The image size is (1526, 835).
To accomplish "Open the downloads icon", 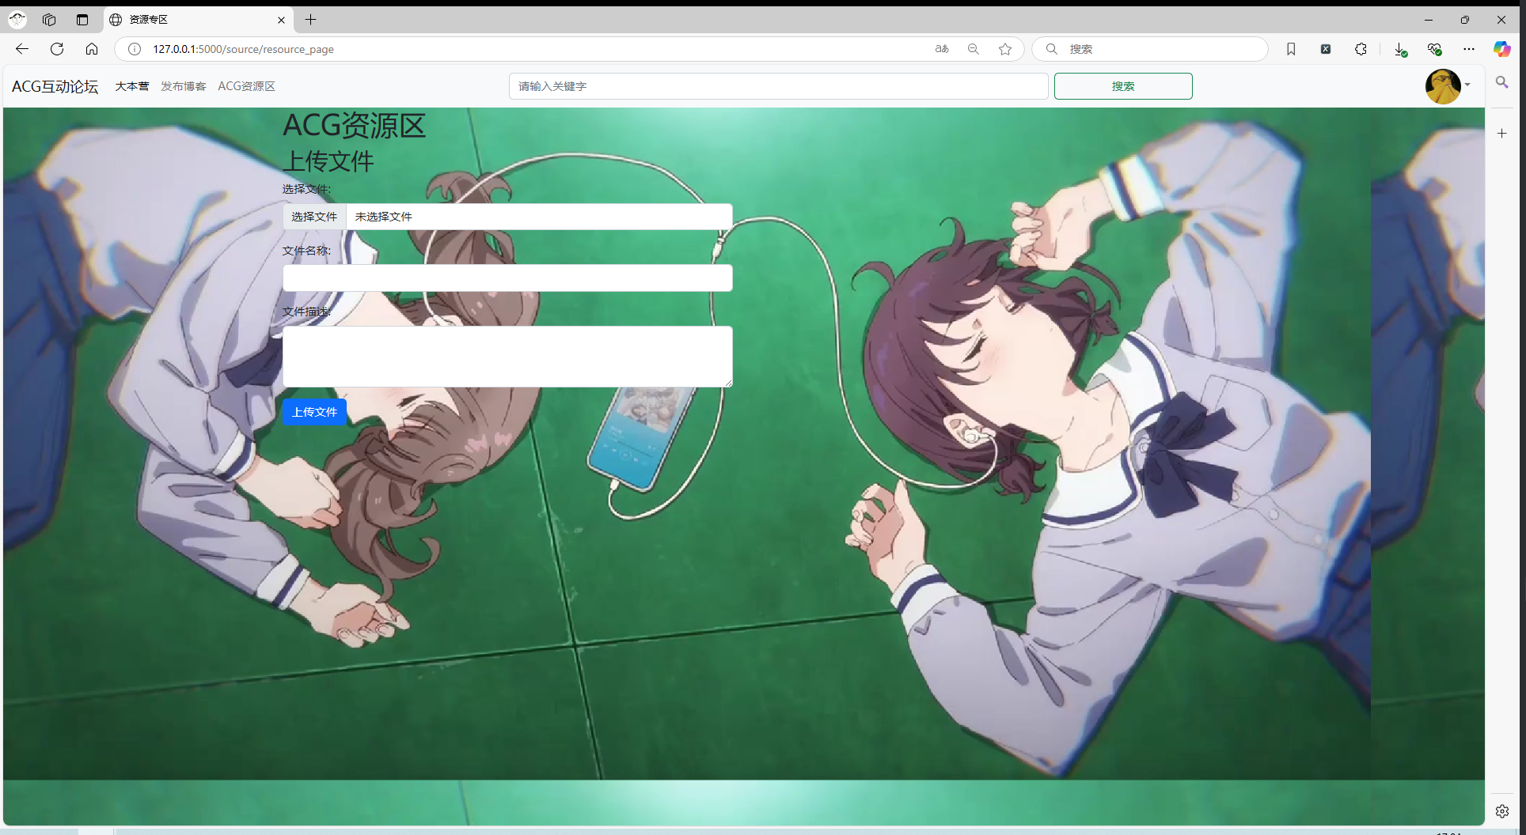I will pyautogui.click(x=1400, y=49).
